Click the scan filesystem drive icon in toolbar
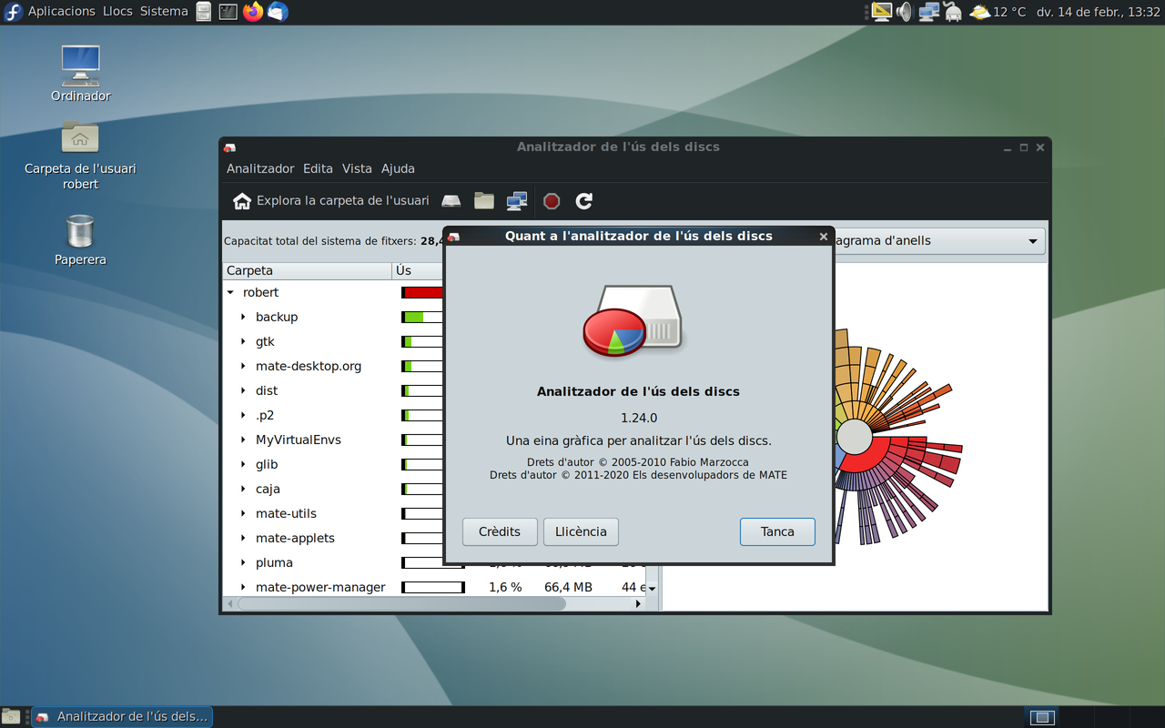This screenshot has width=1165, height=728. click(x=451, y=201)
